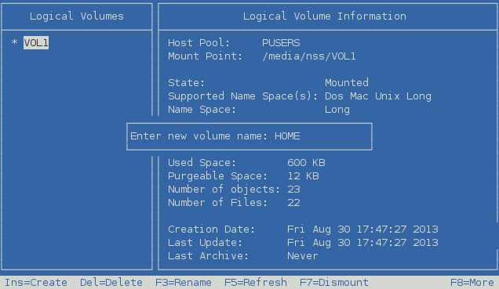Screen dimensions: 499x289
Task: Select the VOL1 volume entry
Action: point(36,42)
